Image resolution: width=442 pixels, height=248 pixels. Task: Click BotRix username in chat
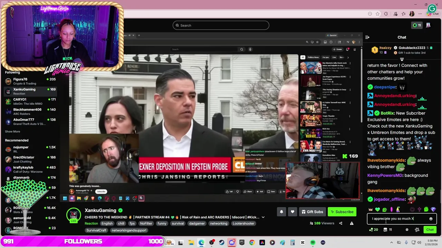[x=387, y=113]
